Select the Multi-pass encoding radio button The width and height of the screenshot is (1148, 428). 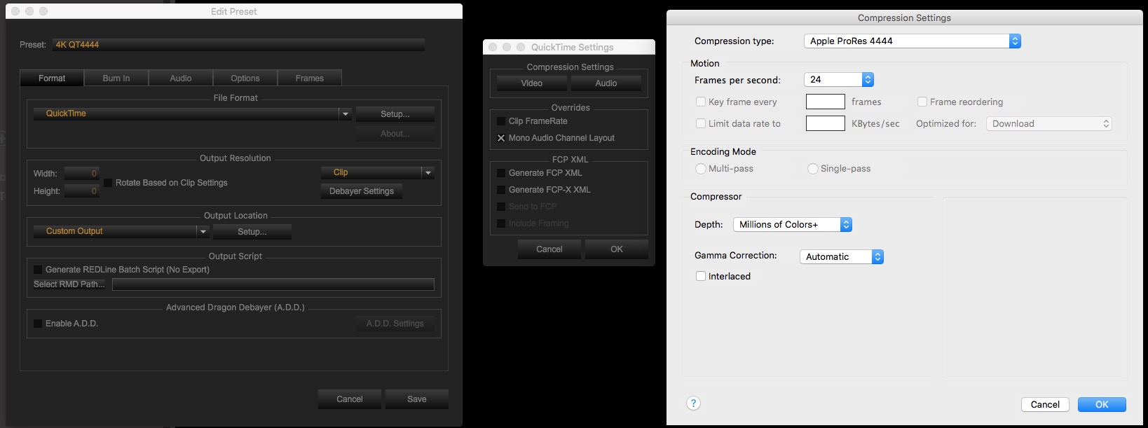tap(701, 169)
